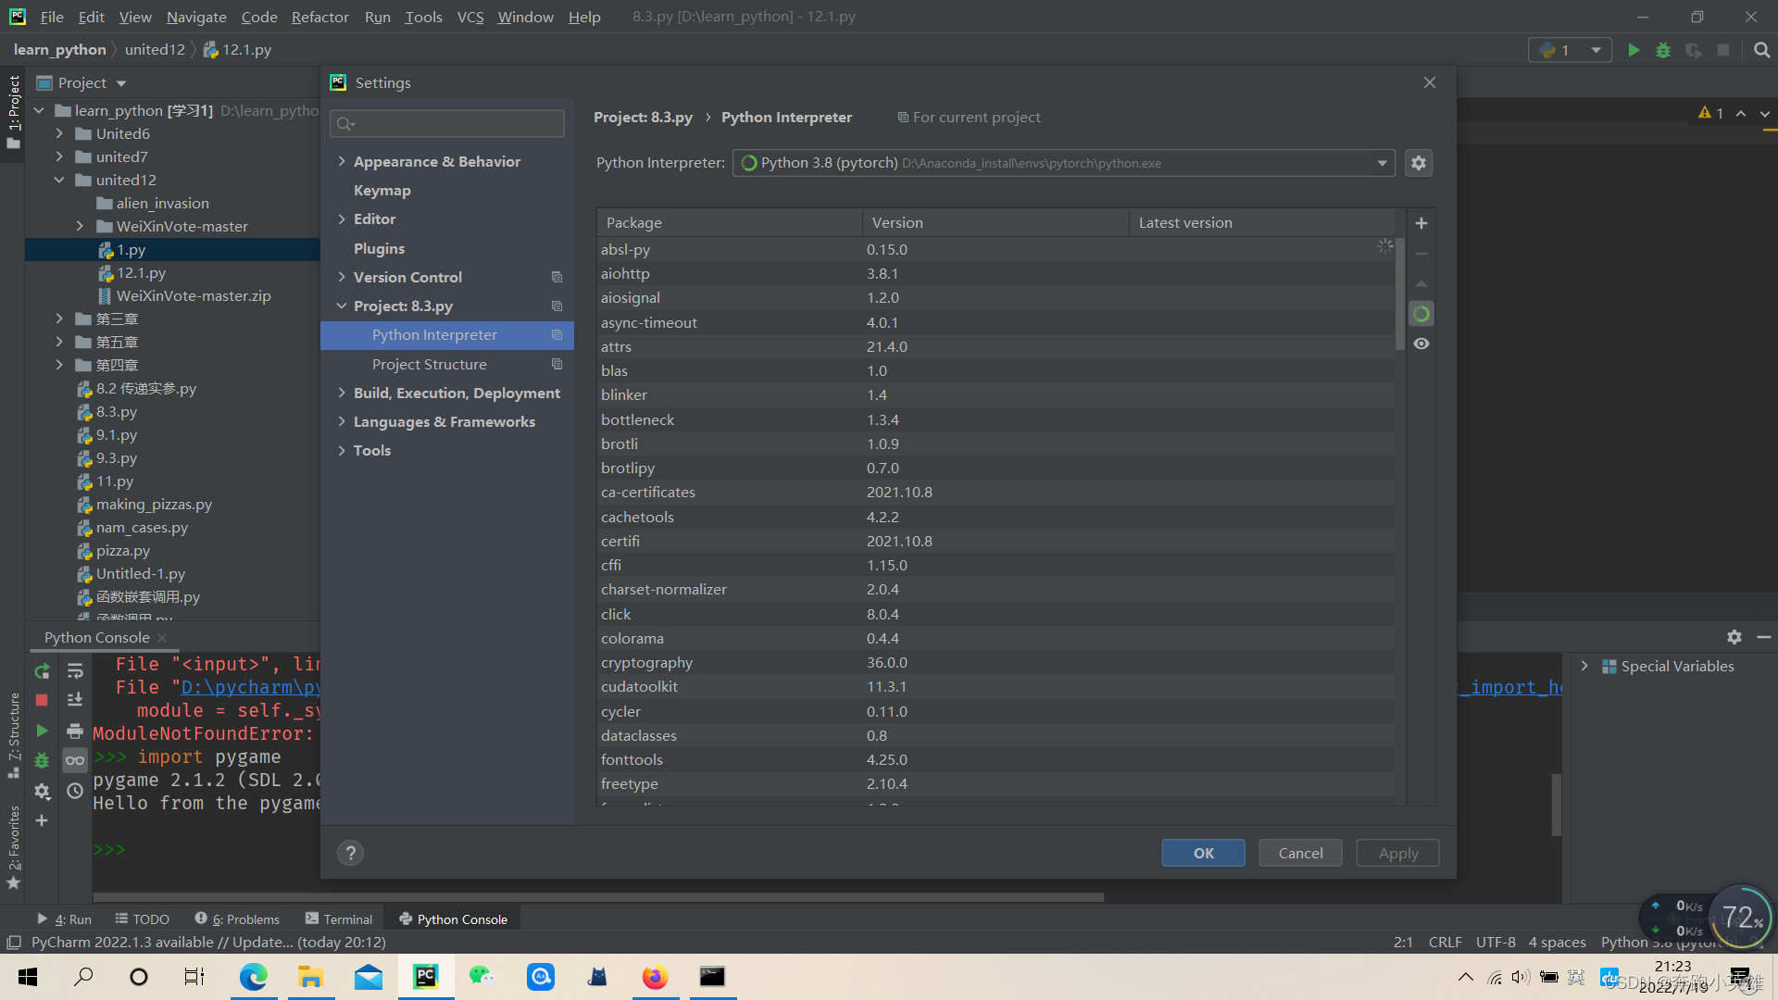Toggle the show early releases eye icon
This screenshot has height=1000, width=1778.
click(1421, 344)
